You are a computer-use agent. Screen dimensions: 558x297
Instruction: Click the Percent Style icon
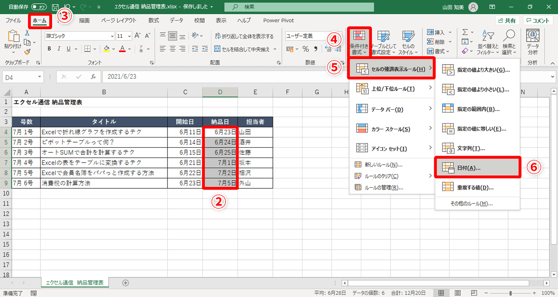[306, 49]
